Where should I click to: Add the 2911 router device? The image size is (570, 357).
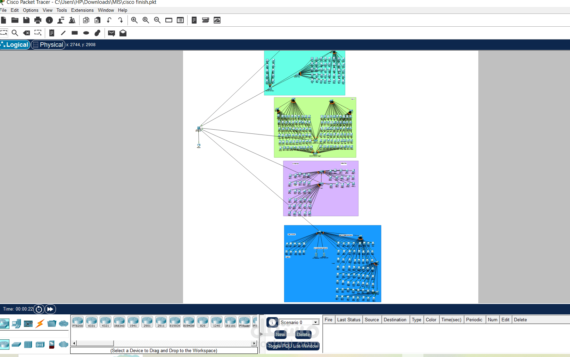(x=161, y=322)
